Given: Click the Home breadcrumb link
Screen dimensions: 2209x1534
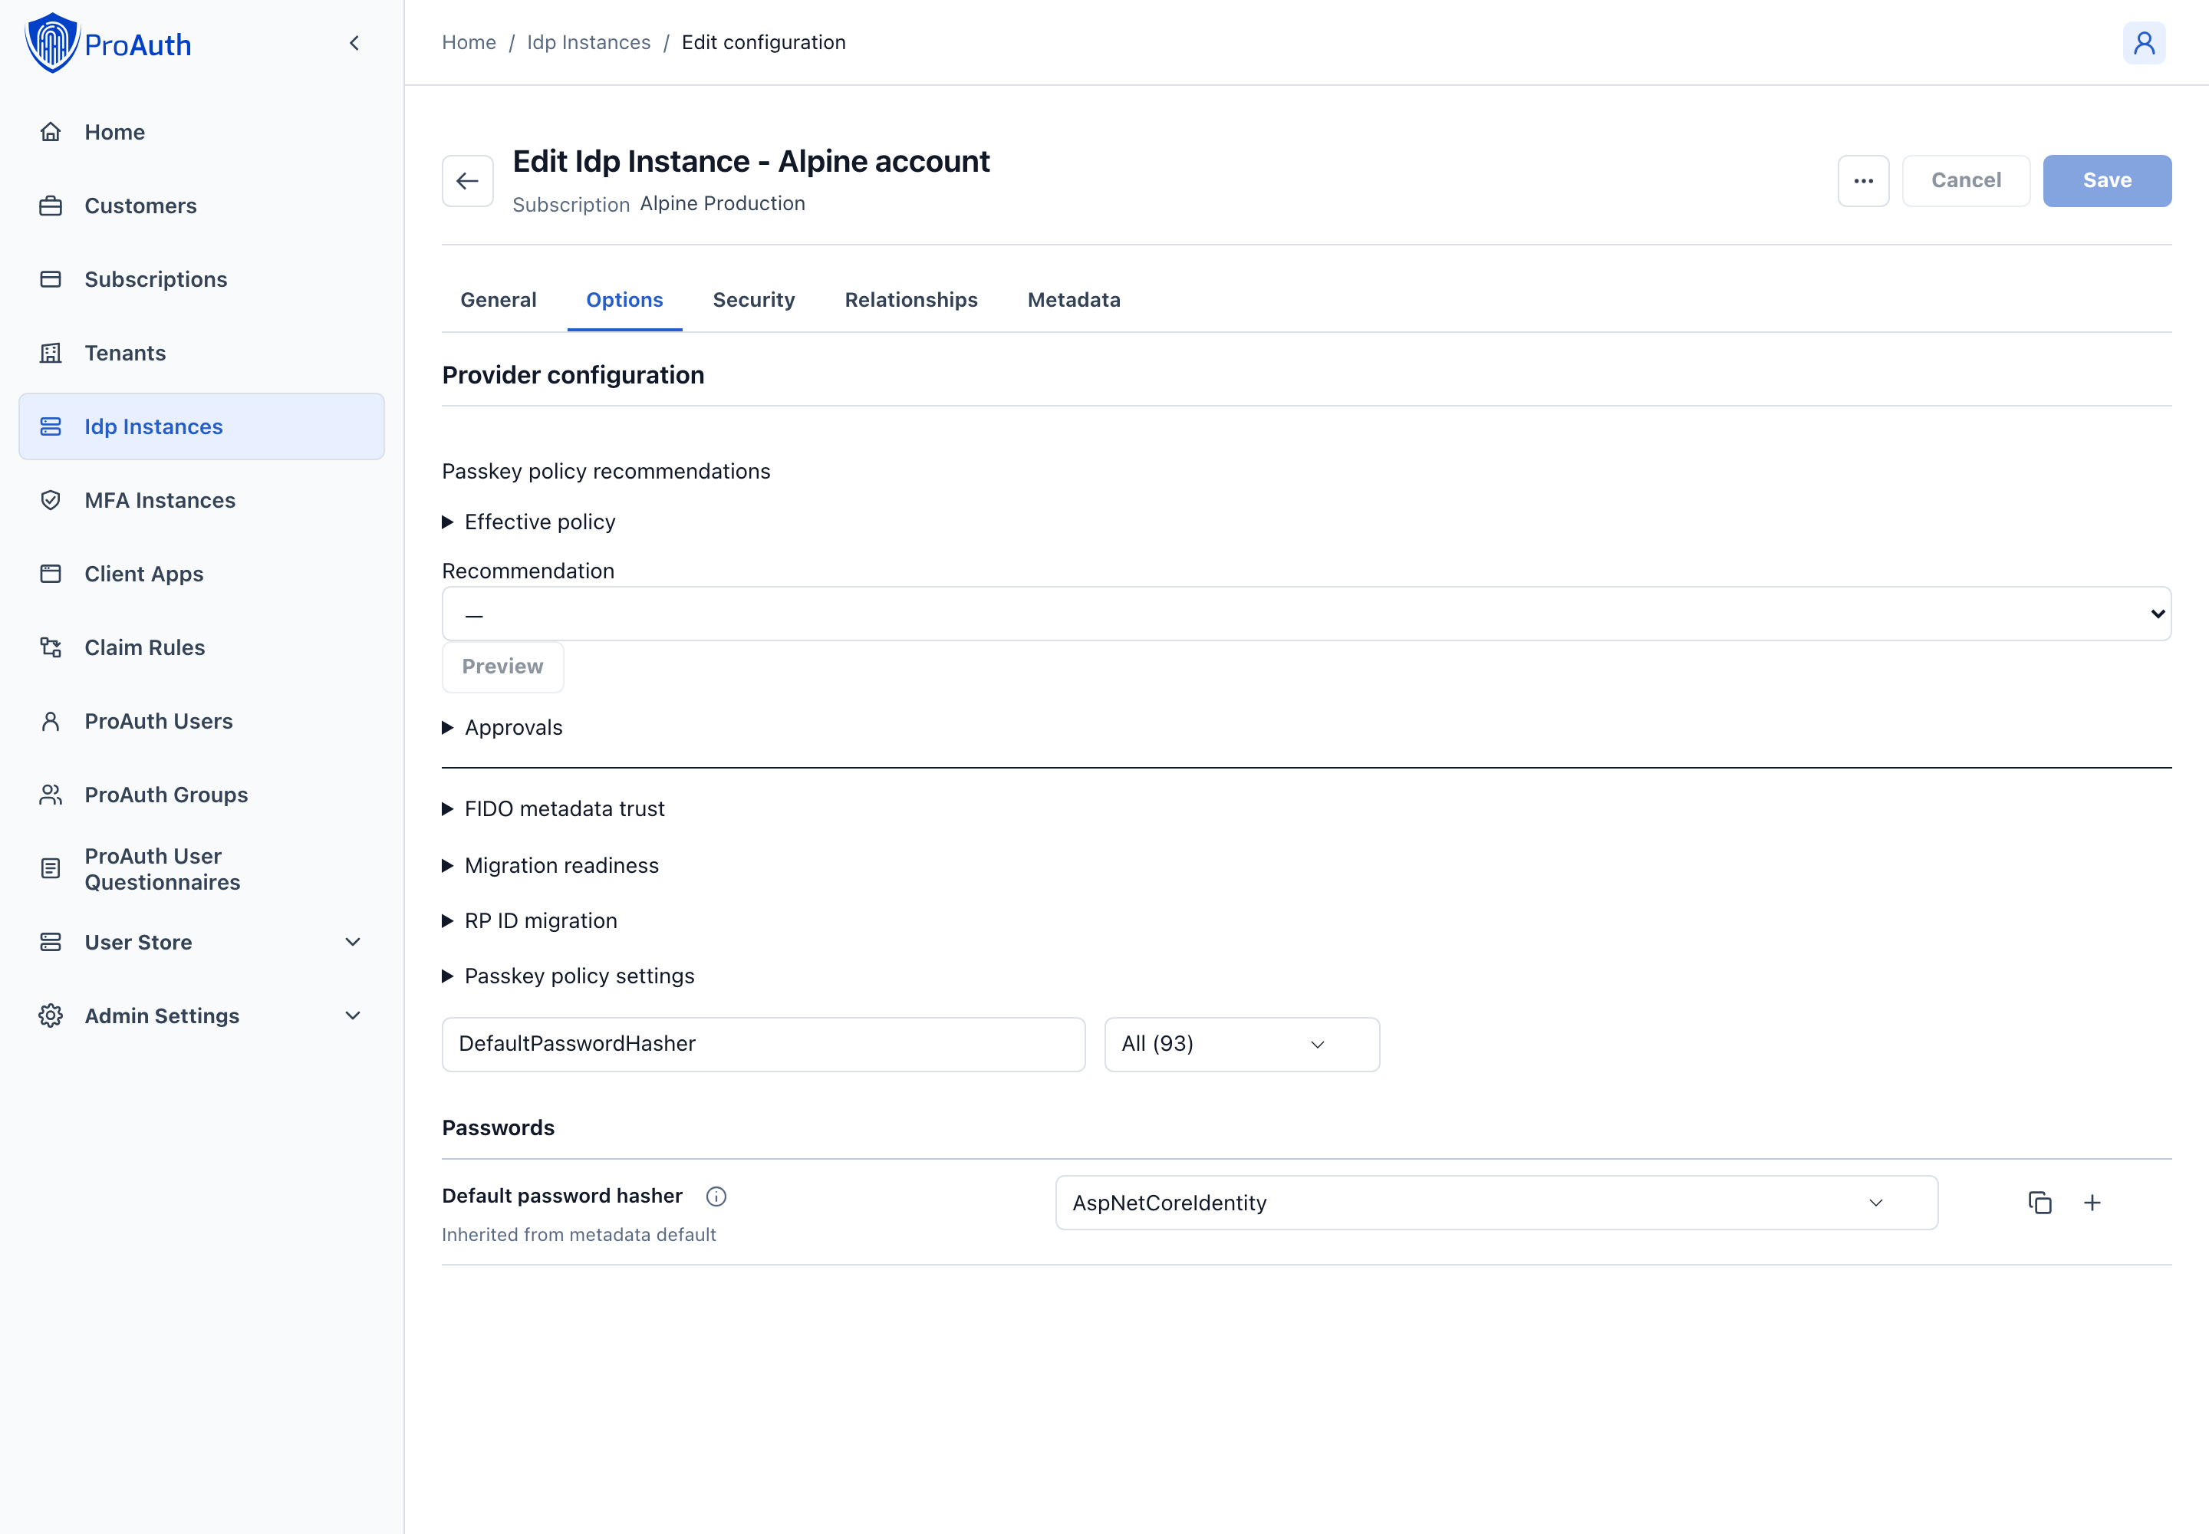Looking at the screenshot, I should click(x=469, y=42).
